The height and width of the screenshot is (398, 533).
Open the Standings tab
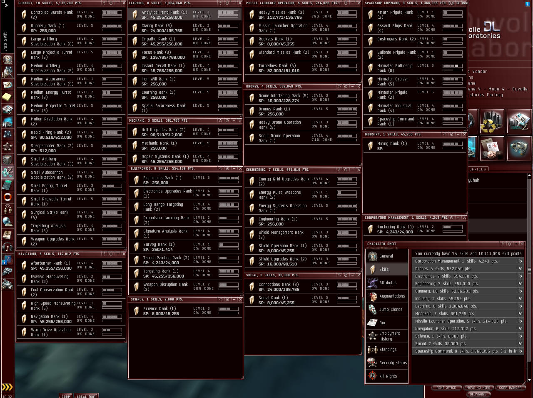pyautogui.click(x=387, y=349)
